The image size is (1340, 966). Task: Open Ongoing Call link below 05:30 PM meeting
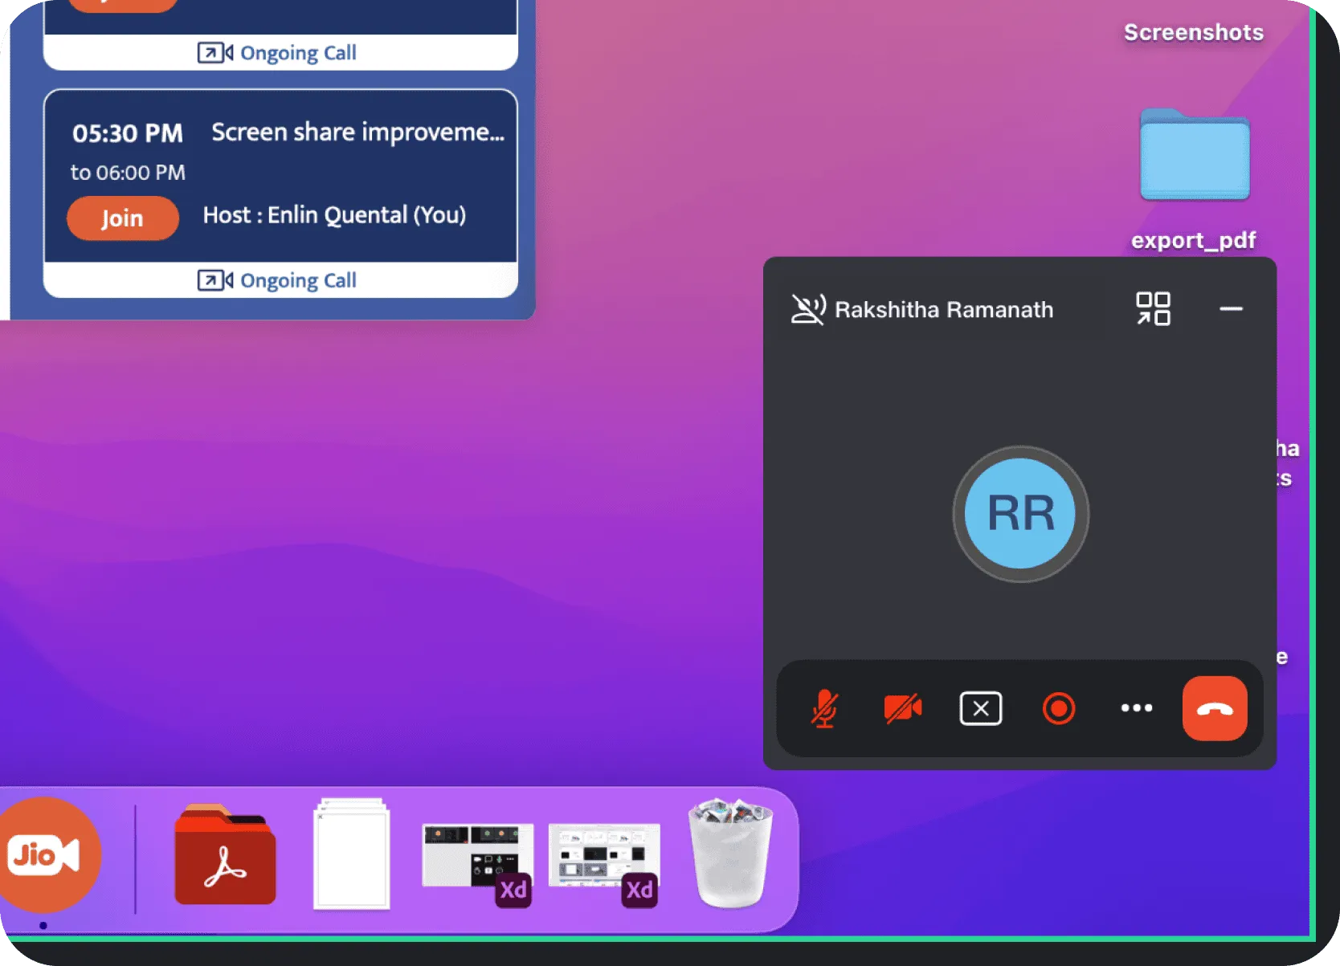278,280
